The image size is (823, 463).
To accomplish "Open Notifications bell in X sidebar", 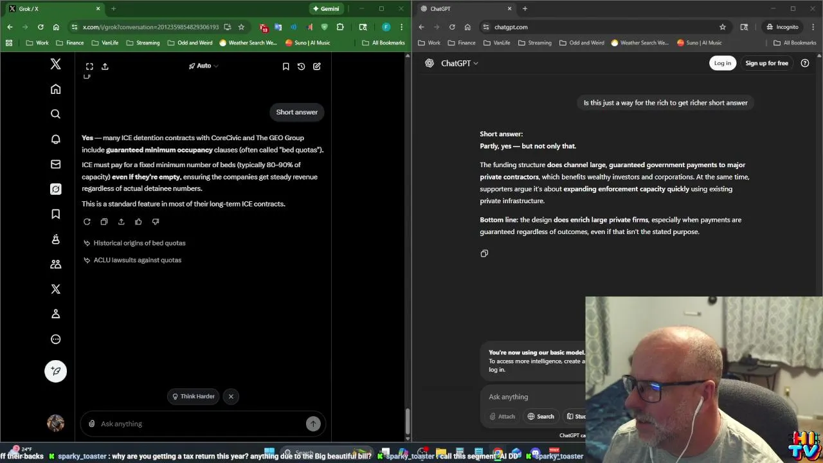I will (55, 139).
